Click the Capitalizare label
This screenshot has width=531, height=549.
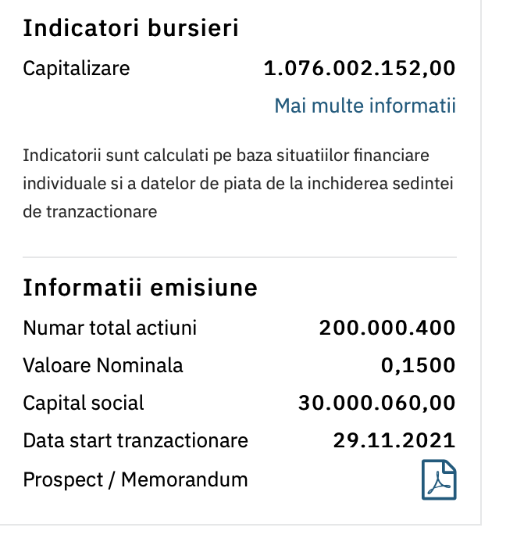pyautogui.click(x=77, y=68)
